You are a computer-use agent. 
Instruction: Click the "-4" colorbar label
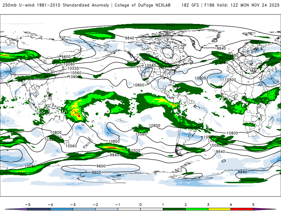click(50, 205)
